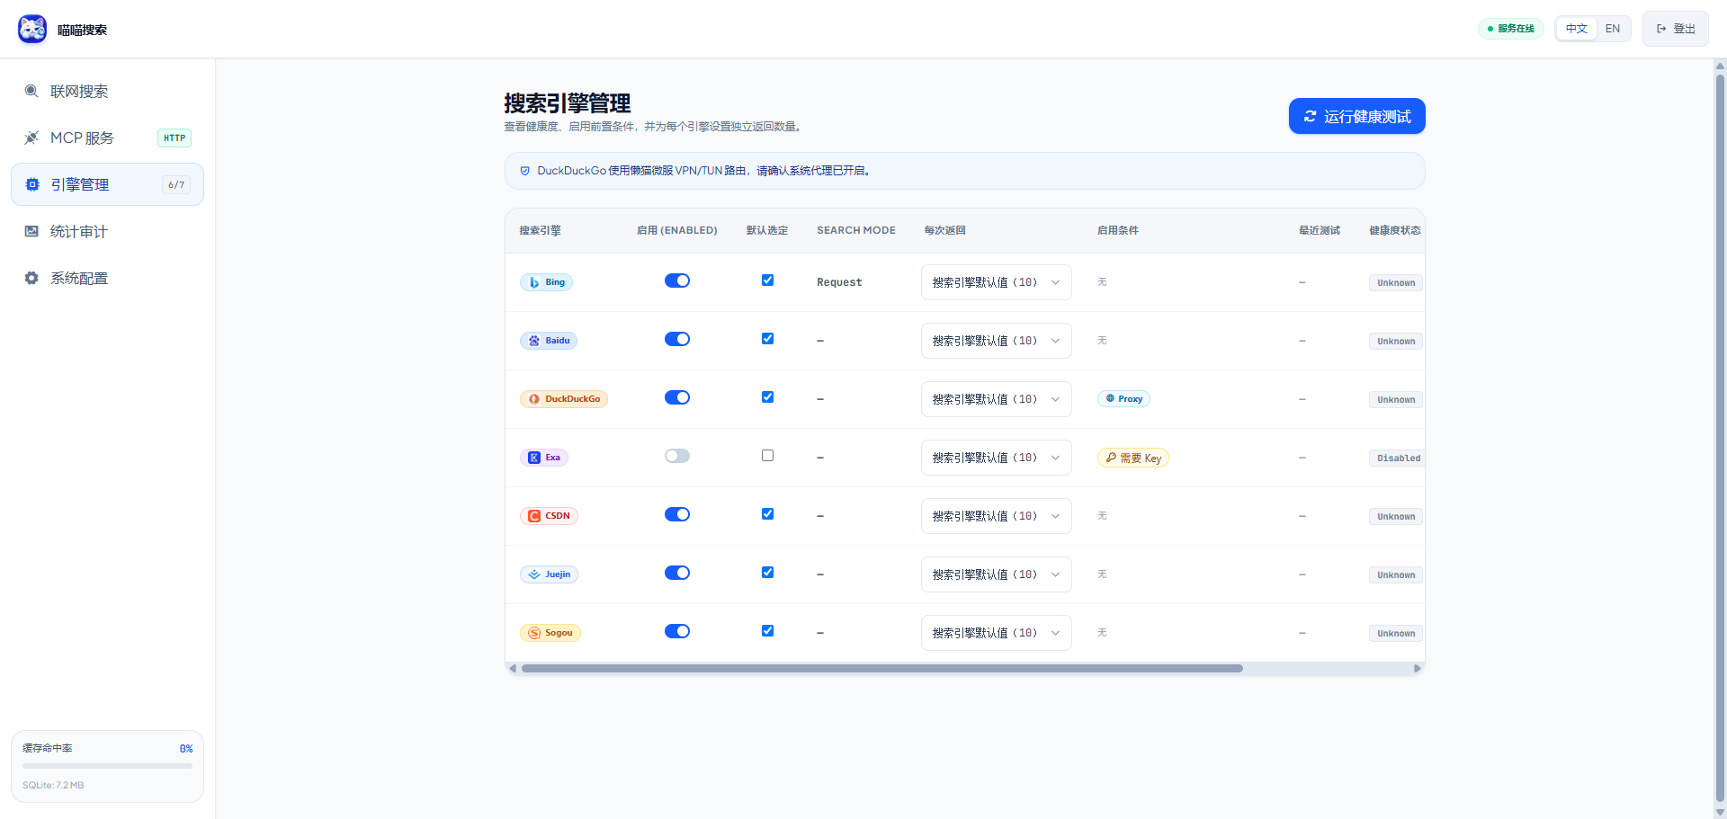
Task: Click the 运行健康测试 button
Action: (x=1357, y=116)
